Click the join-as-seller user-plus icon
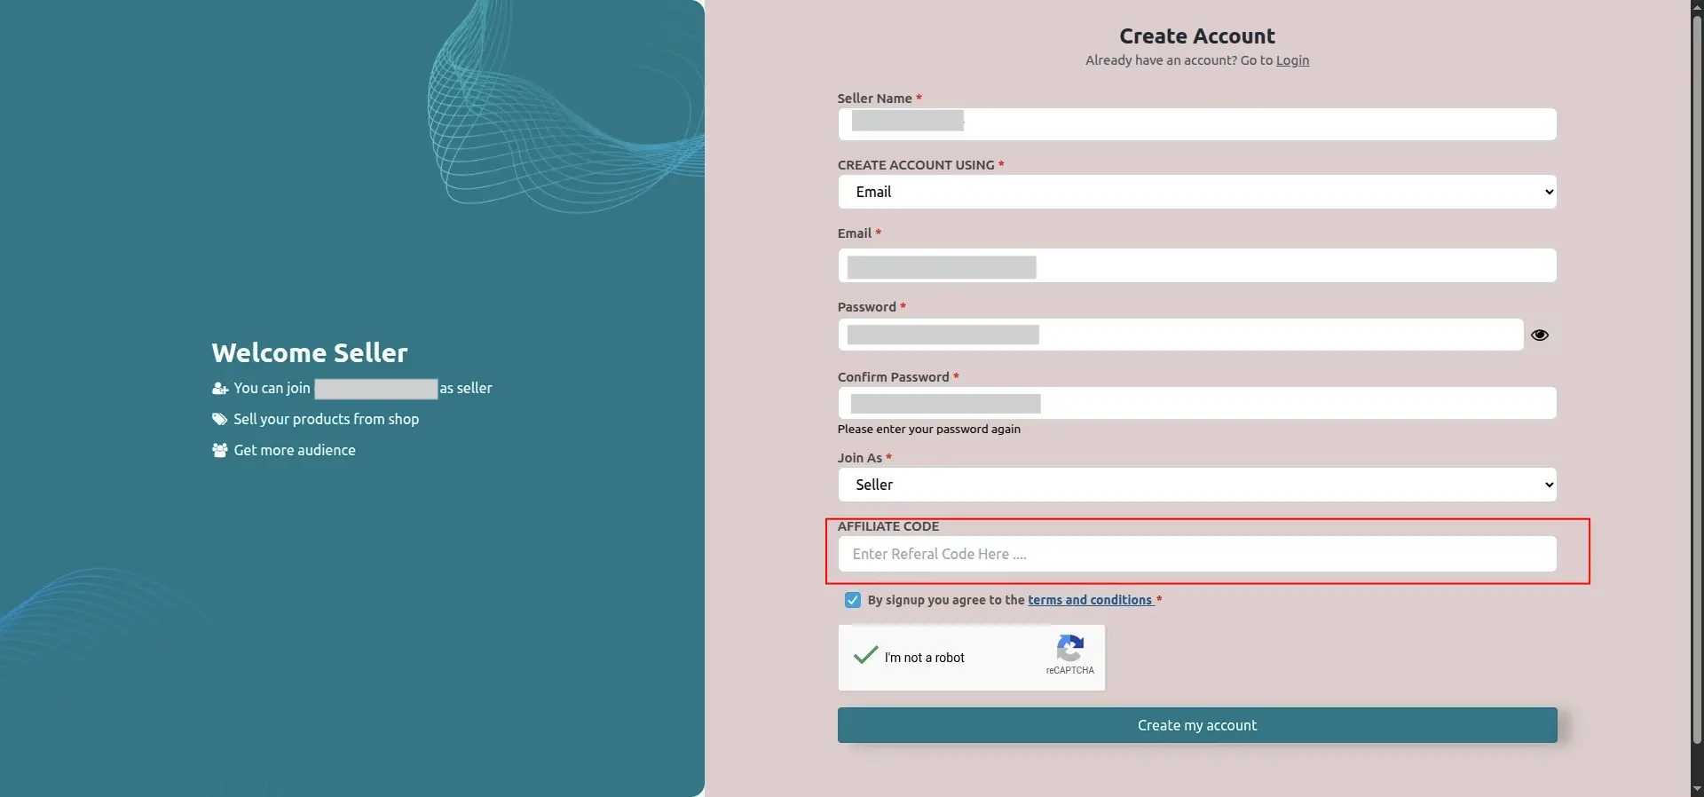 click(x=220, y=389)
